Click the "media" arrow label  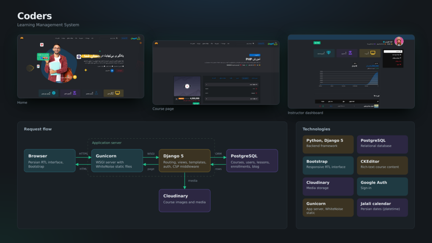(x=192, y=181)
